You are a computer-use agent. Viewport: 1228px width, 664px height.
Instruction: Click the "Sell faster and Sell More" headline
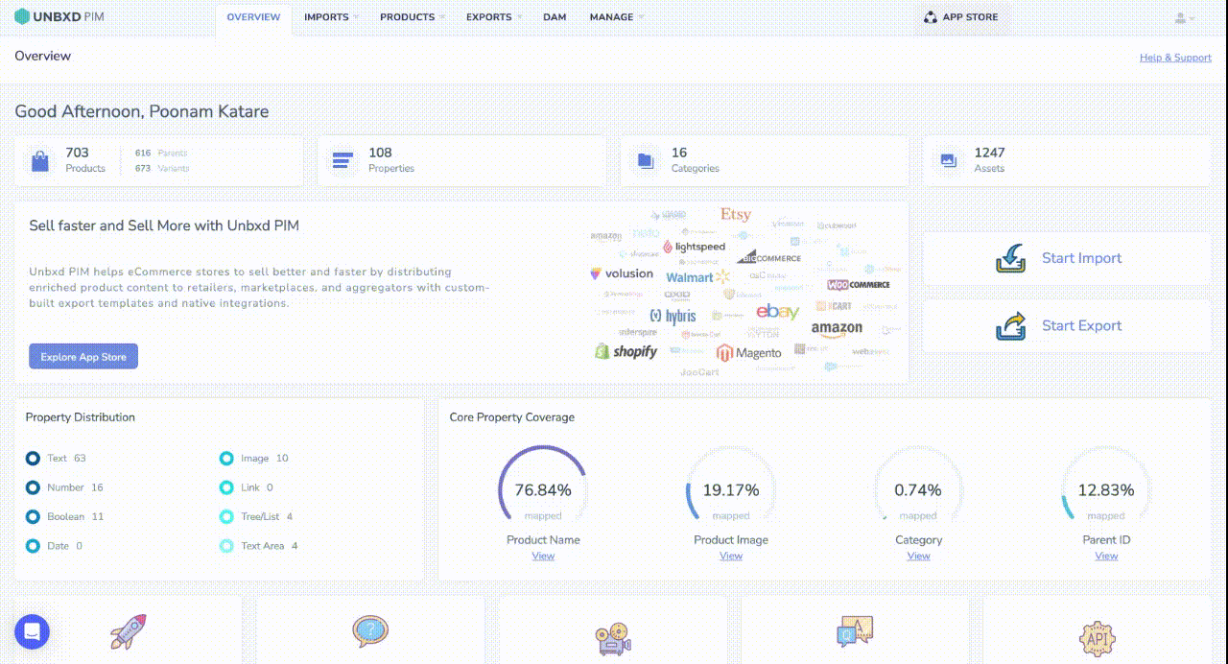point(164,225)
